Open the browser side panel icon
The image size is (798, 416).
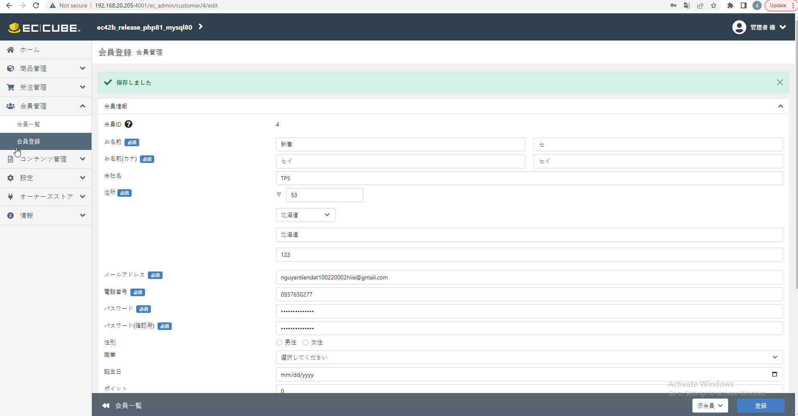point(744,5)
